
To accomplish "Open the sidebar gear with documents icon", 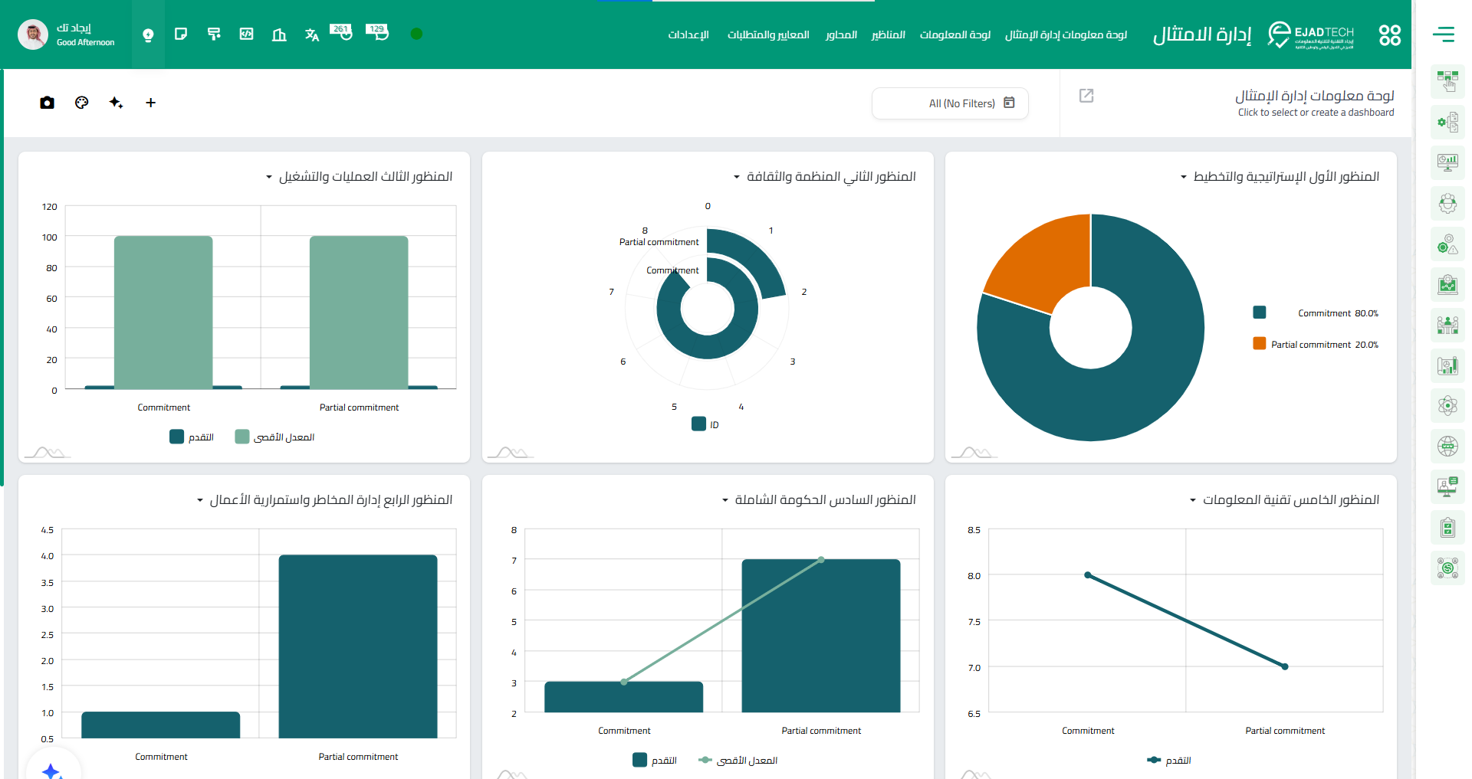I will click(x=1447, y=122).
